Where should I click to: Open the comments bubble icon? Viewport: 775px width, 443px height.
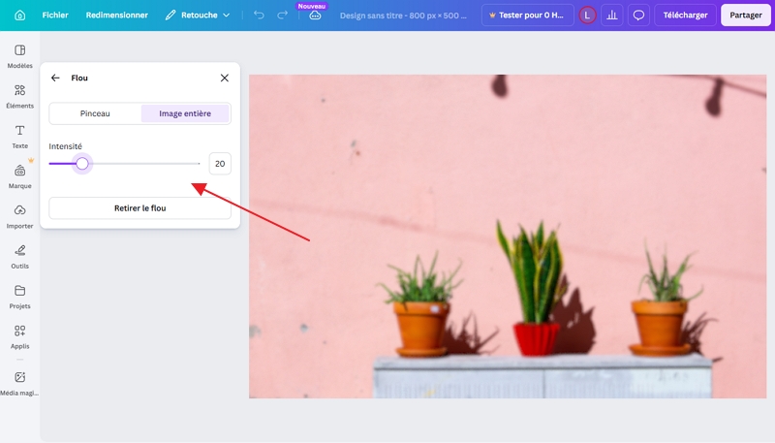click(638, 16)
